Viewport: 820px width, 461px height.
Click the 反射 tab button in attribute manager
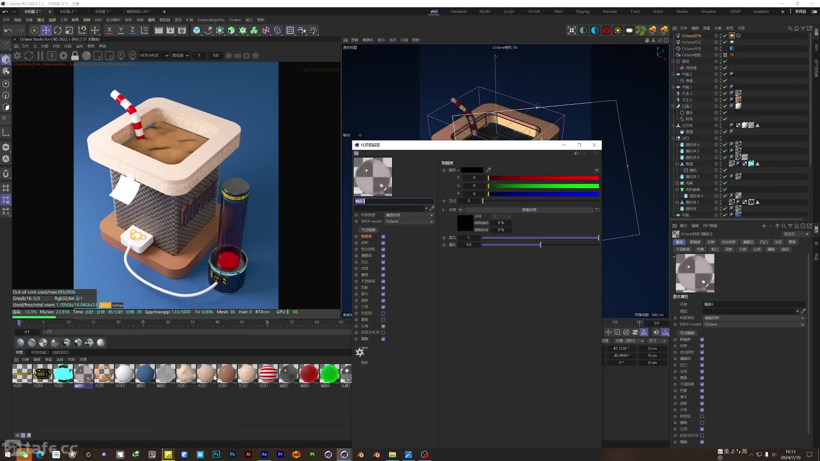point(711,242)
